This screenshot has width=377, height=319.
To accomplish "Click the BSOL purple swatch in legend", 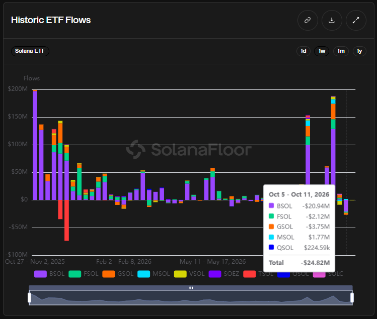I will (40, 274).
